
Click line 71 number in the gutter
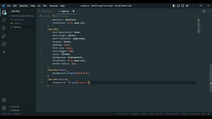[42, 82]
